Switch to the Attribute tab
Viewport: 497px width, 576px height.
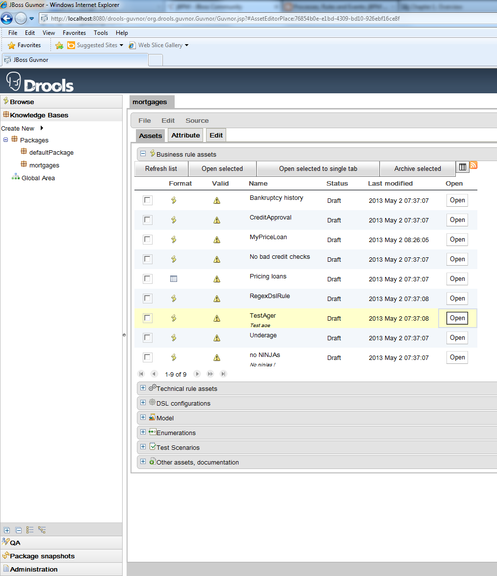pos(185,136)
